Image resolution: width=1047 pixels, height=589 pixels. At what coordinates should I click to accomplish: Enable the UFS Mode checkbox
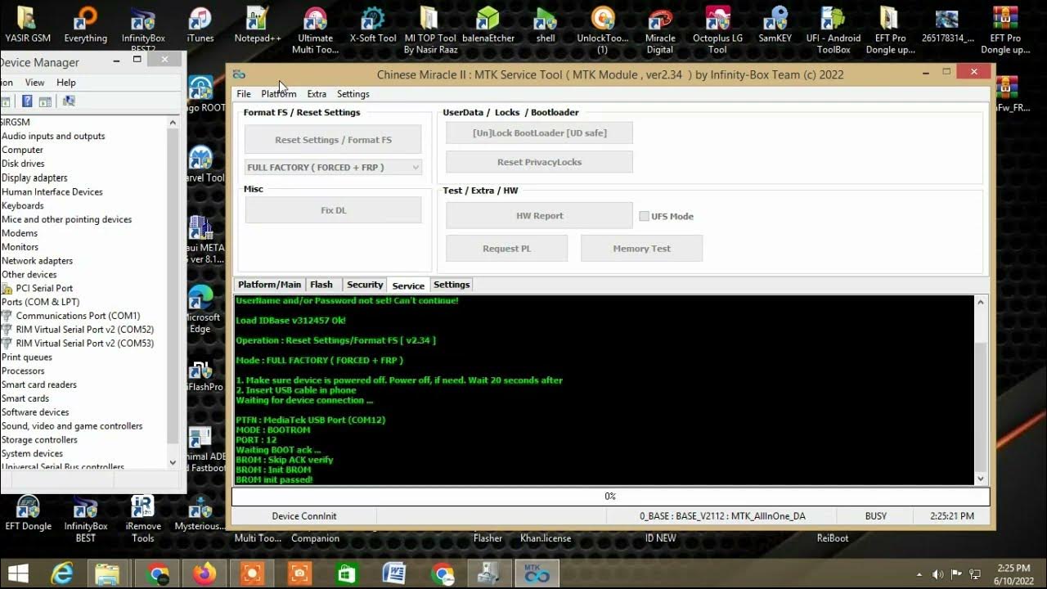click(x=644, y=216)
